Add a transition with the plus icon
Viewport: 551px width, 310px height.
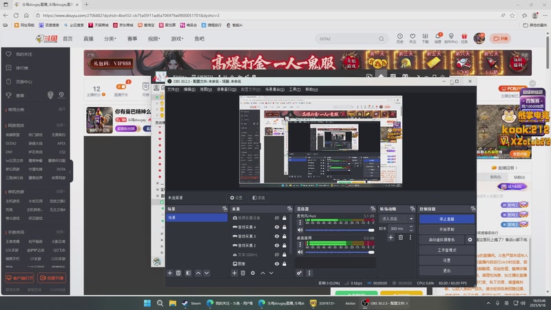coord(391,238)
